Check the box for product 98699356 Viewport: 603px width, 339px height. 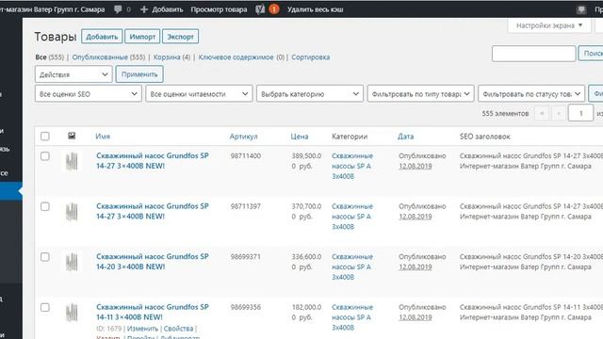(45, 308)
